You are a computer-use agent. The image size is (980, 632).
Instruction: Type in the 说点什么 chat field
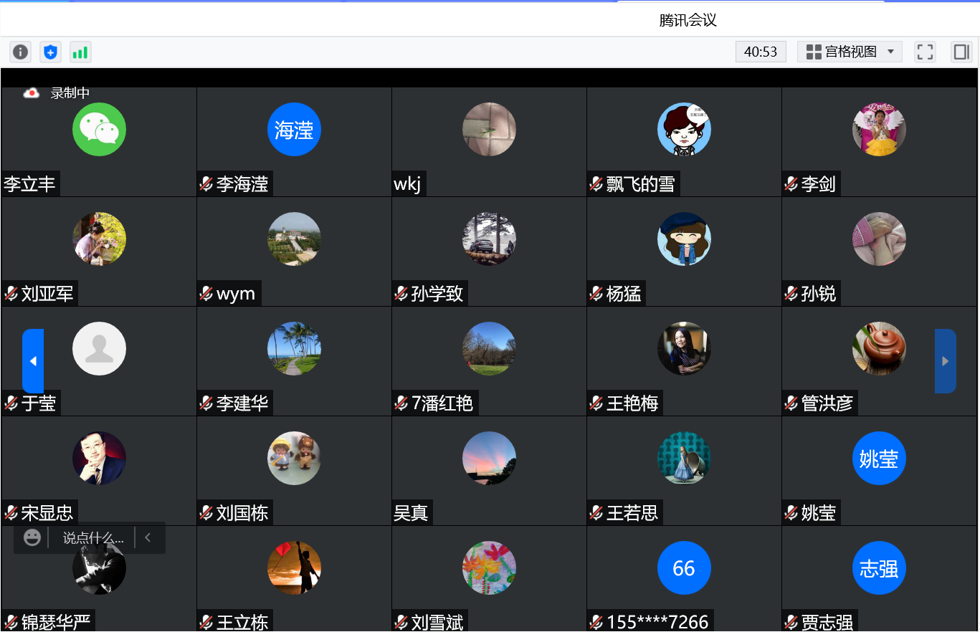coord(92,537)
